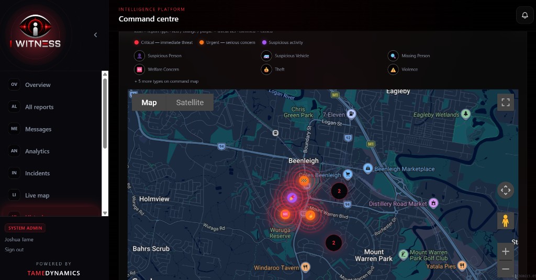Click the sidebar scrollbar down arrow
The height and width of the screenshot is (280, 536).
[x=105, y=213]
